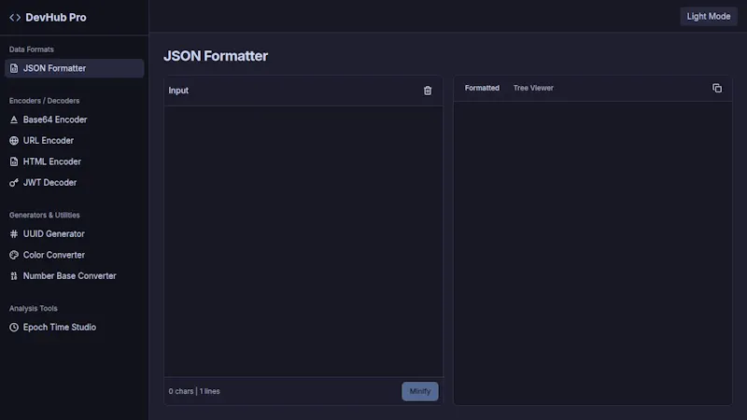Click the 'Analysis Tools' section heading
Image resolution: width=747 pixels, height=420 pixels.
[x=34, y=309]
